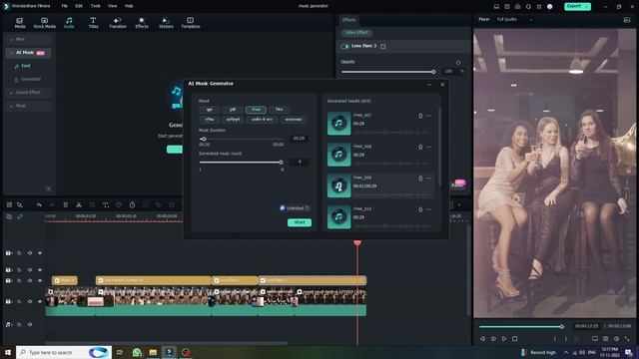Open the Full Quality dropdown in player
639x359 pixels.
click(514, 20)
